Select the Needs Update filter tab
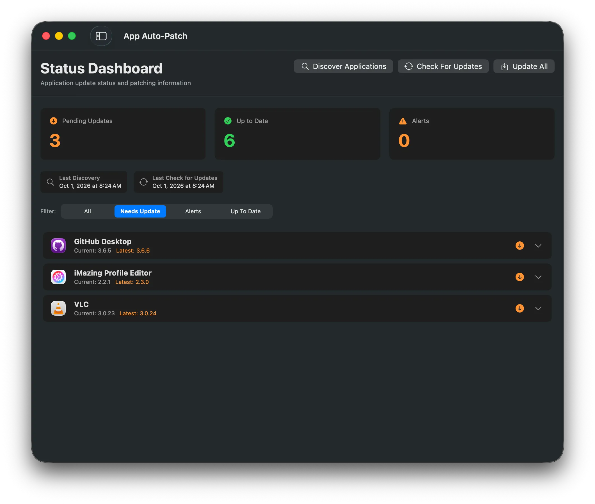This screenshot has height=504, width=595. pos(140,211)
